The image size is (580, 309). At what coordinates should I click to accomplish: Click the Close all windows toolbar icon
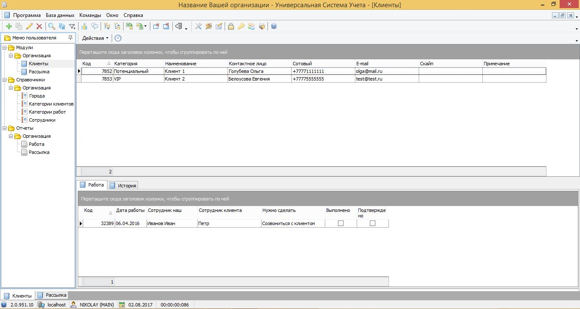(166, 26)
